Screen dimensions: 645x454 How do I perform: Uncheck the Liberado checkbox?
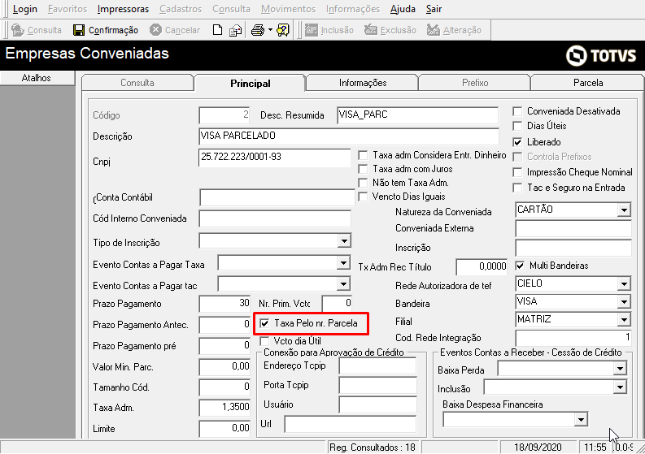517,142
